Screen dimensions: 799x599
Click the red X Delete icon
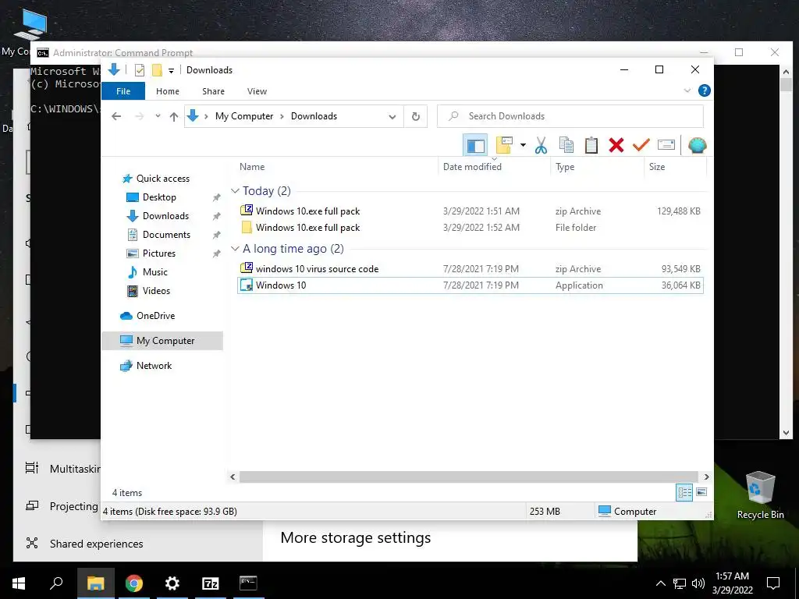(x=616, y=146)
